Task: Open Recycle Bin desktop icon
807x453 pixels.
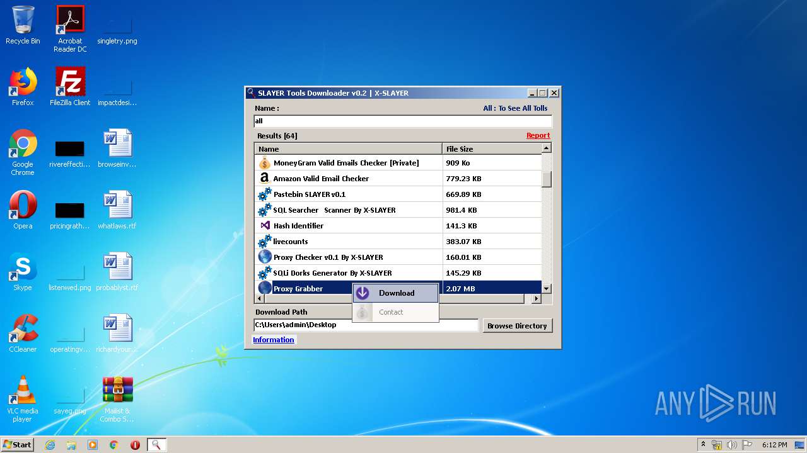Action: tap(23, 25)
